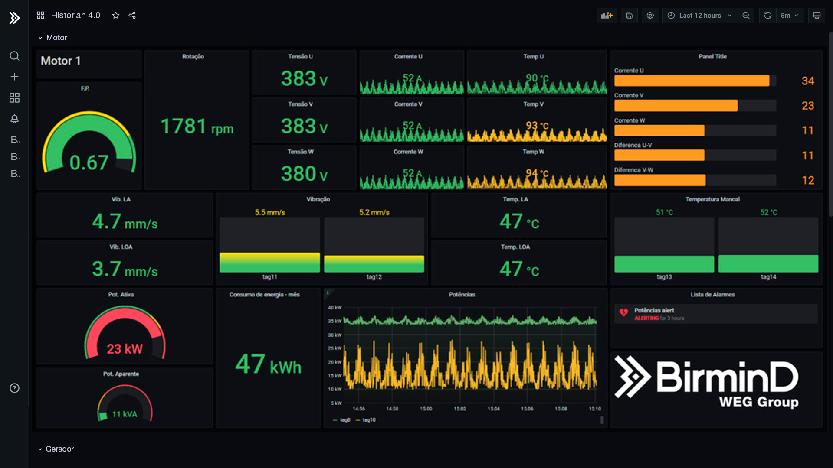Click the 47 kWh consumption value
This screenshot has height=468, width=833.
pyautogui.click(x=268, y=364)
